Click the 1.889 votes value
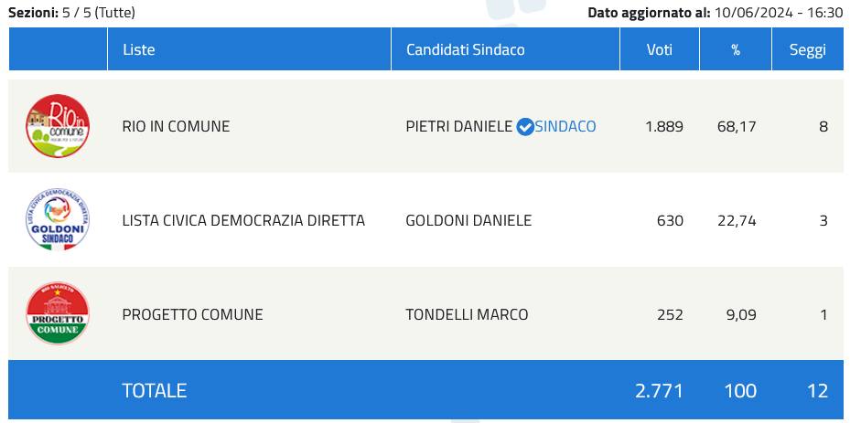Screen dimensions: 861x423 pos(663,127)
